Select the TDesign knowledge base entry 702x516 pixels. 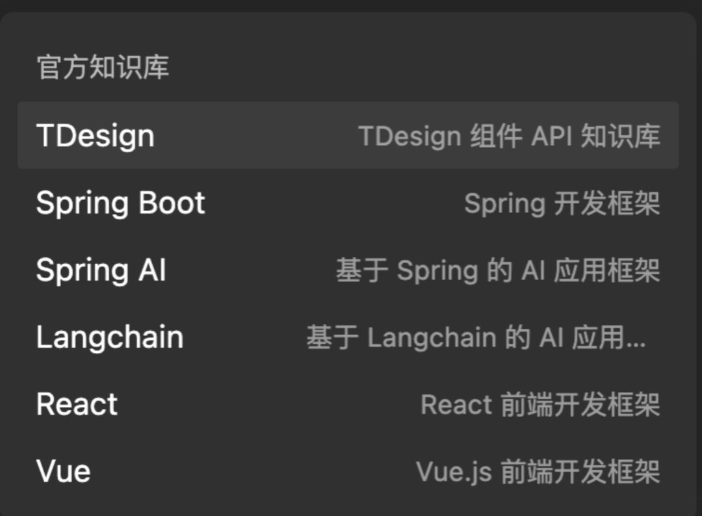(348, 135)
